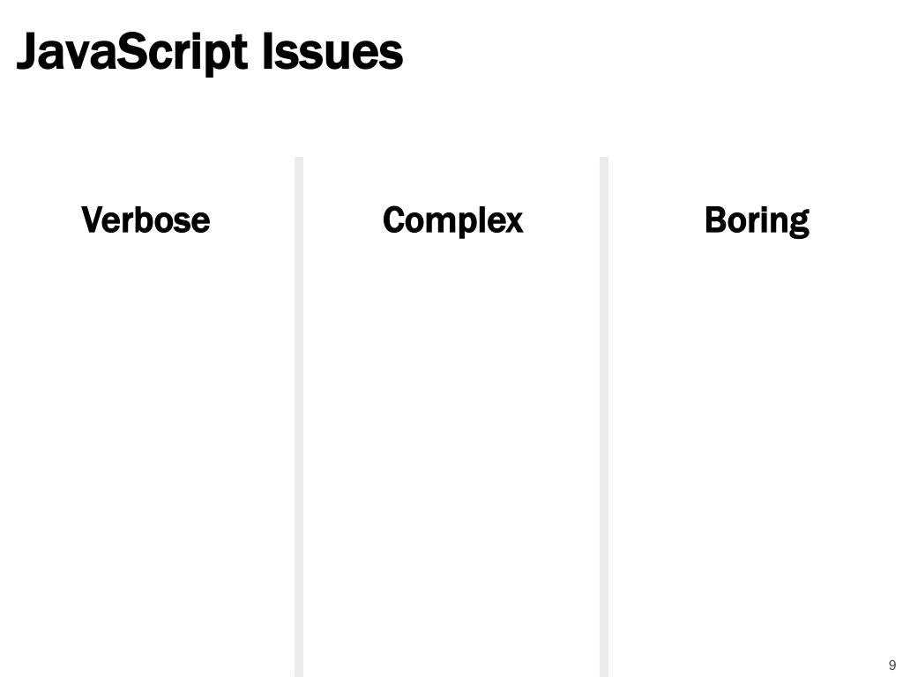
Task: Click the "Boring" column heading
Action: (x=757, y=221)
